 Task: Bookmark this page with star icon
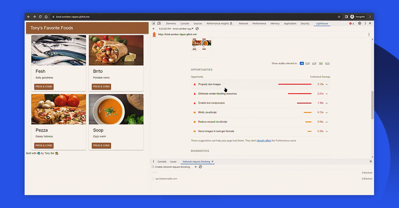pyautogui.click(x=339, y=17)
